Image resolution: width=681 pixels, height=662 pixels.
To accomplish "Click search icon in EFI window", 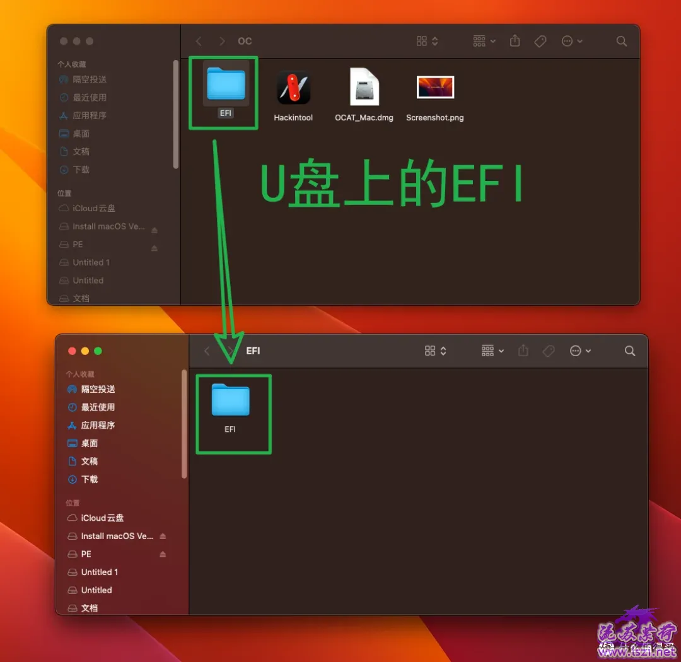I will tap(630, 351).
